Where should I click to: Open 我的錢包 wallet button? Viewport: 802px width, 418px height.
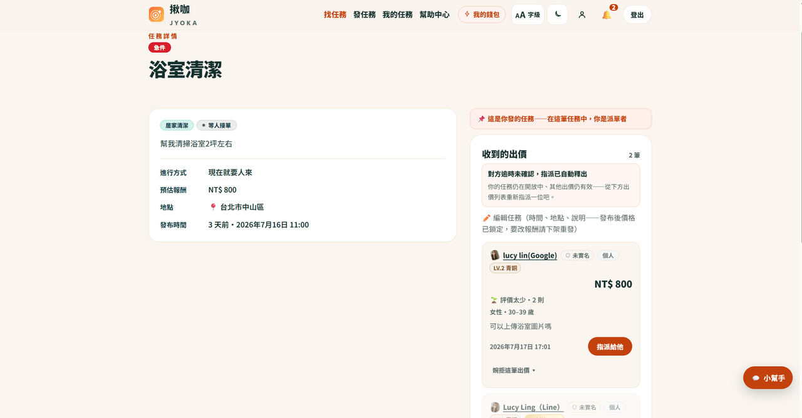(x=482, y=14)
